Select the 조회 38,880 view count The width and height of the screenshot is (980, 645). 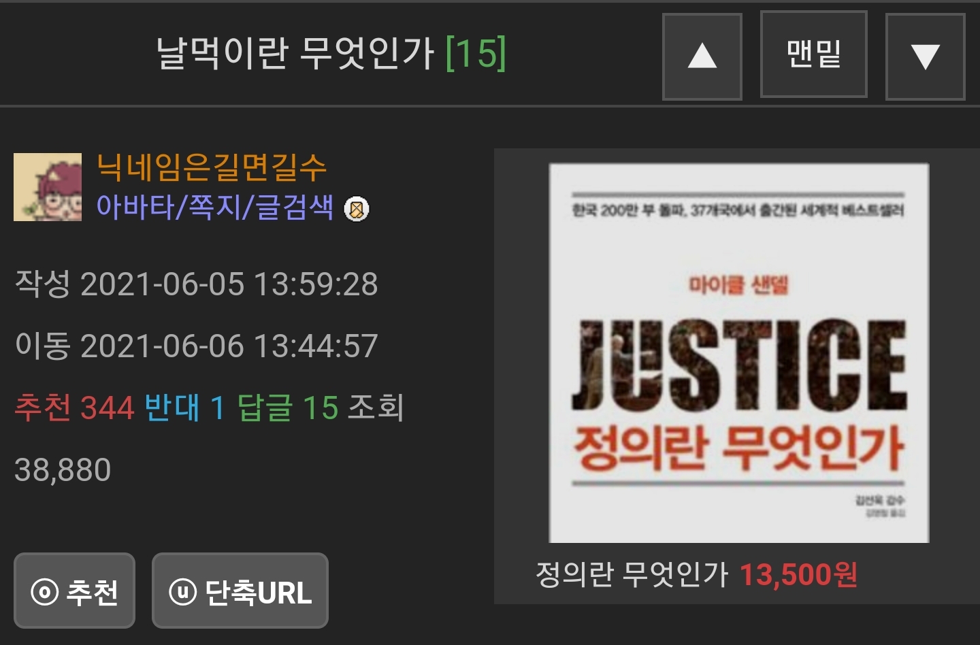pyautogui.click(x=210, y=438)
